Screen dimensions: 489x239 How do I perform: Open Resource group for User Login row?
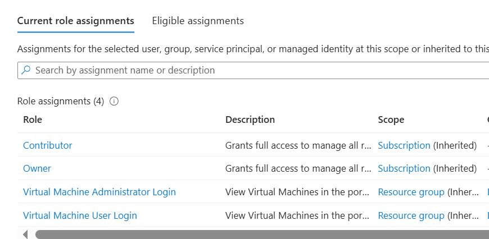411,215
